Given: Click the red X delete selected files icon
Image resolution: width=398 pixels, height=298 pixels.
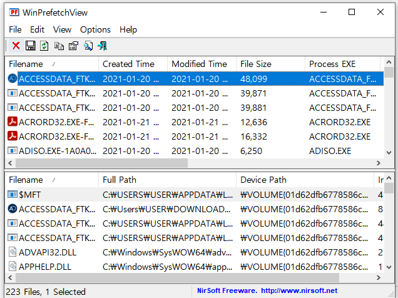Looking at the screenshot, I should click(16, 46).
